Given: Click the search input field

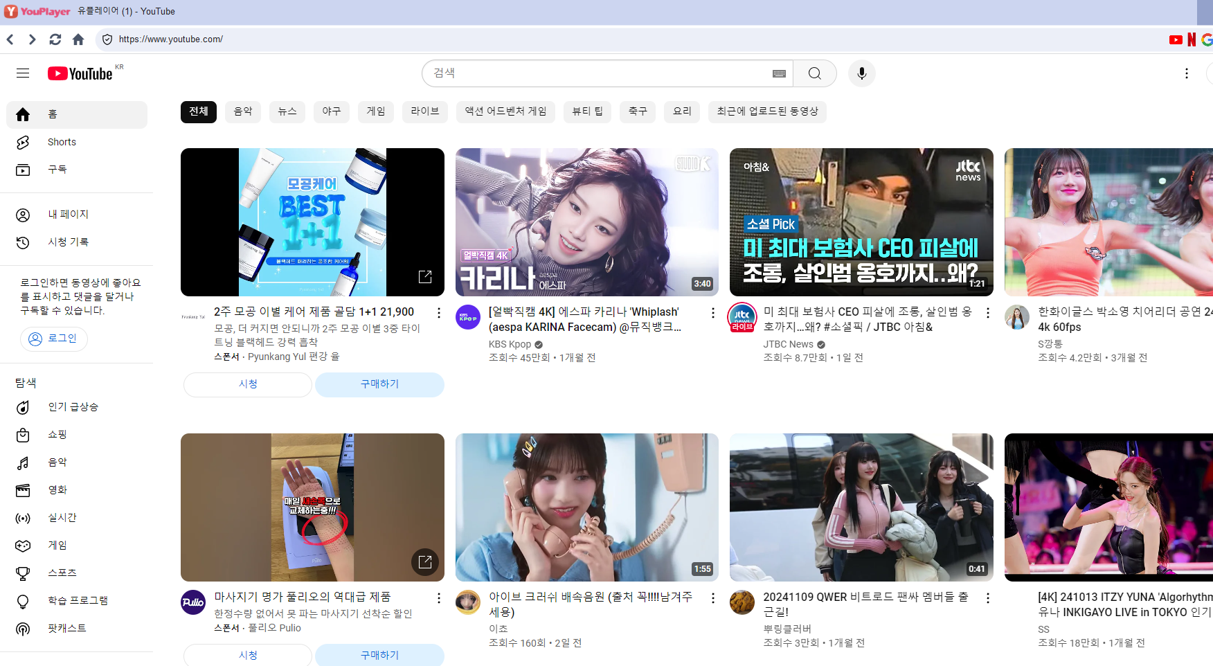Looking at the screenshot, I should coord(599,73).
